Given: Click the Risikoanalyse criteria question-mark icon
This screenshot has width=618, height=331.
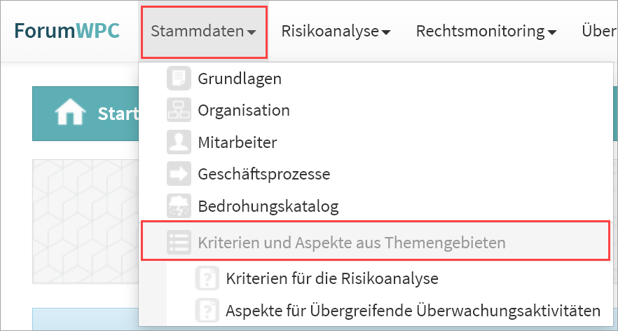Looking at the screenshot, I should 207,278.
